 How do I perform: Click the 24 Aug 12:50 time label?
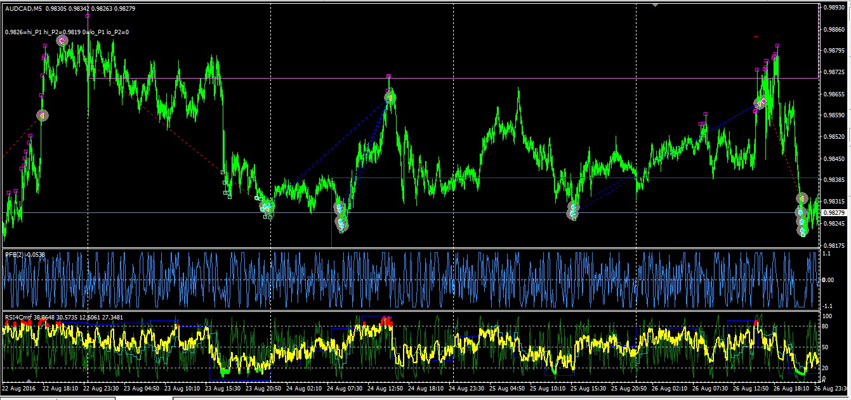(x=386, y=388)
